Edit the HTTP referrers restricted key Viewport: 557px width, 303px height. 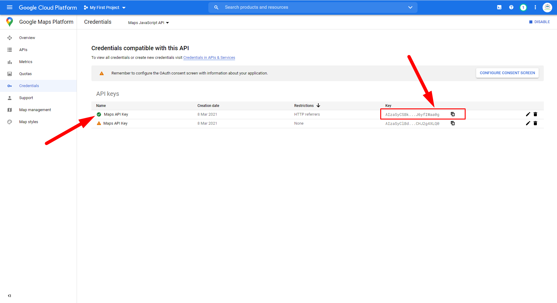528,114
